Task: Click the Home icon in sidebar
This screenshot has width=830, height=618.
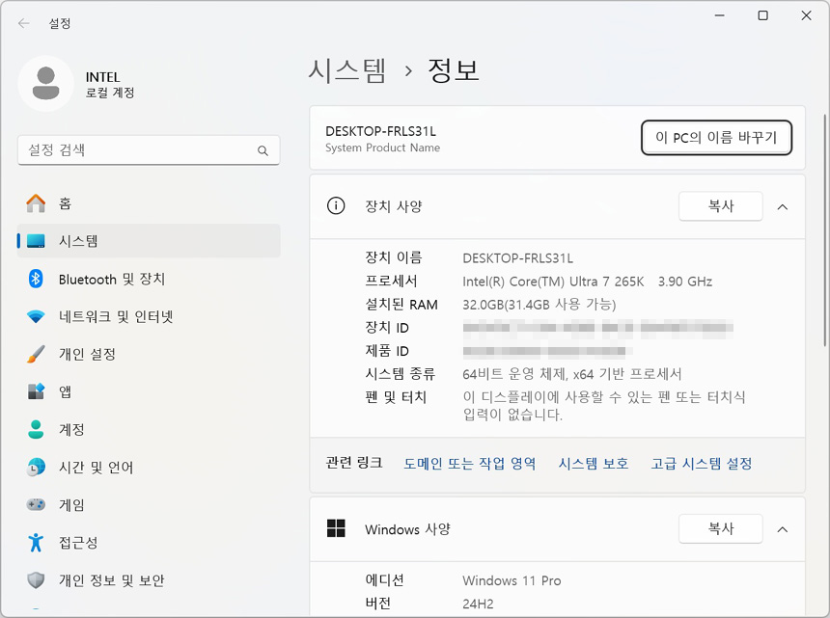Action: click(x=36, y=203)
